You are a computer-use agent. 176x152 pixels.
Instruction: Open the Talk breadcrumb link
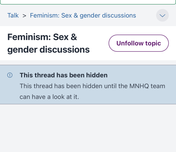pyautogui.click(x=13, y=15)
